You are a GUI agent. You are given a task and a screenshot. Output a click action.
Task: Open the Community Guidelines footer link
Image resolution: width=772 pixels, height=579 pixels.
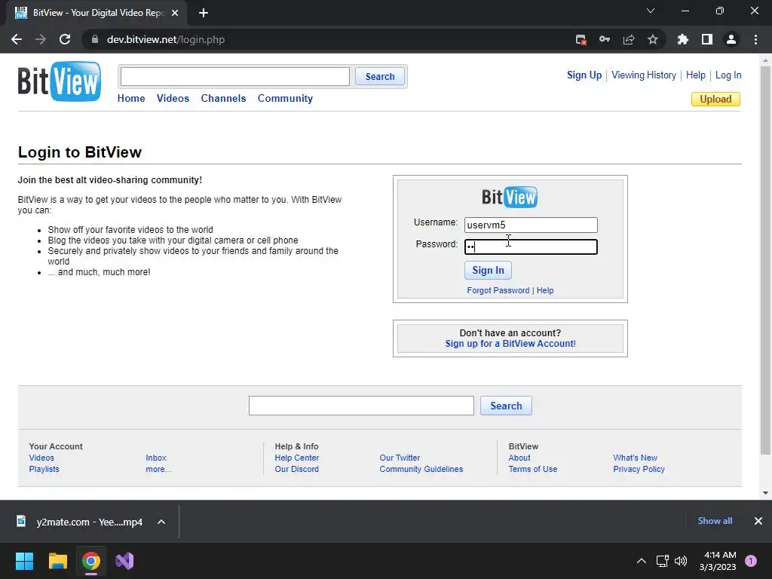[421, 469]
